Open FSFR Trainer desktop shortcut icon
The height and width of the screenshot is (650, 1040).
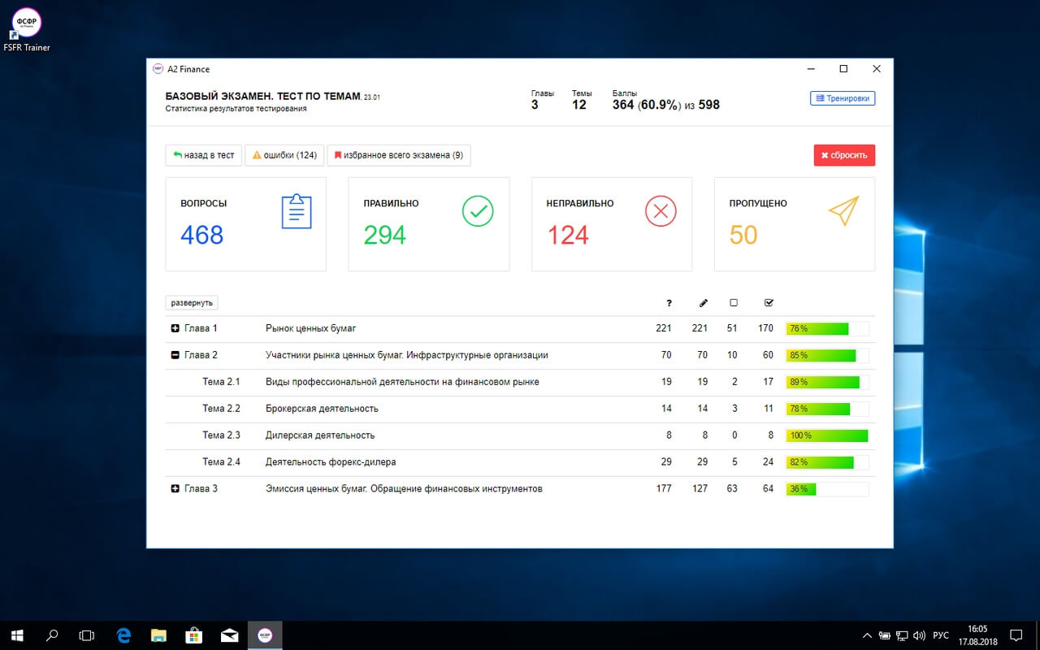click(x=27, y=26)
